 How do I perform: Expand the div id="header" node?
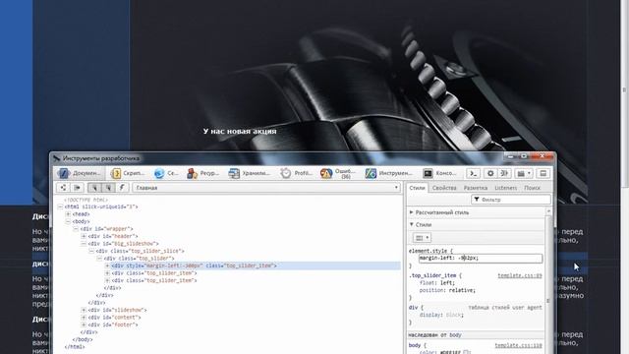point(84,236)
